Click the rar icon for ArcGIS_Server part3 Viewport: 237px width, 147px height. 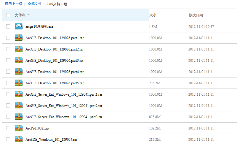click(x=19, y=117)
